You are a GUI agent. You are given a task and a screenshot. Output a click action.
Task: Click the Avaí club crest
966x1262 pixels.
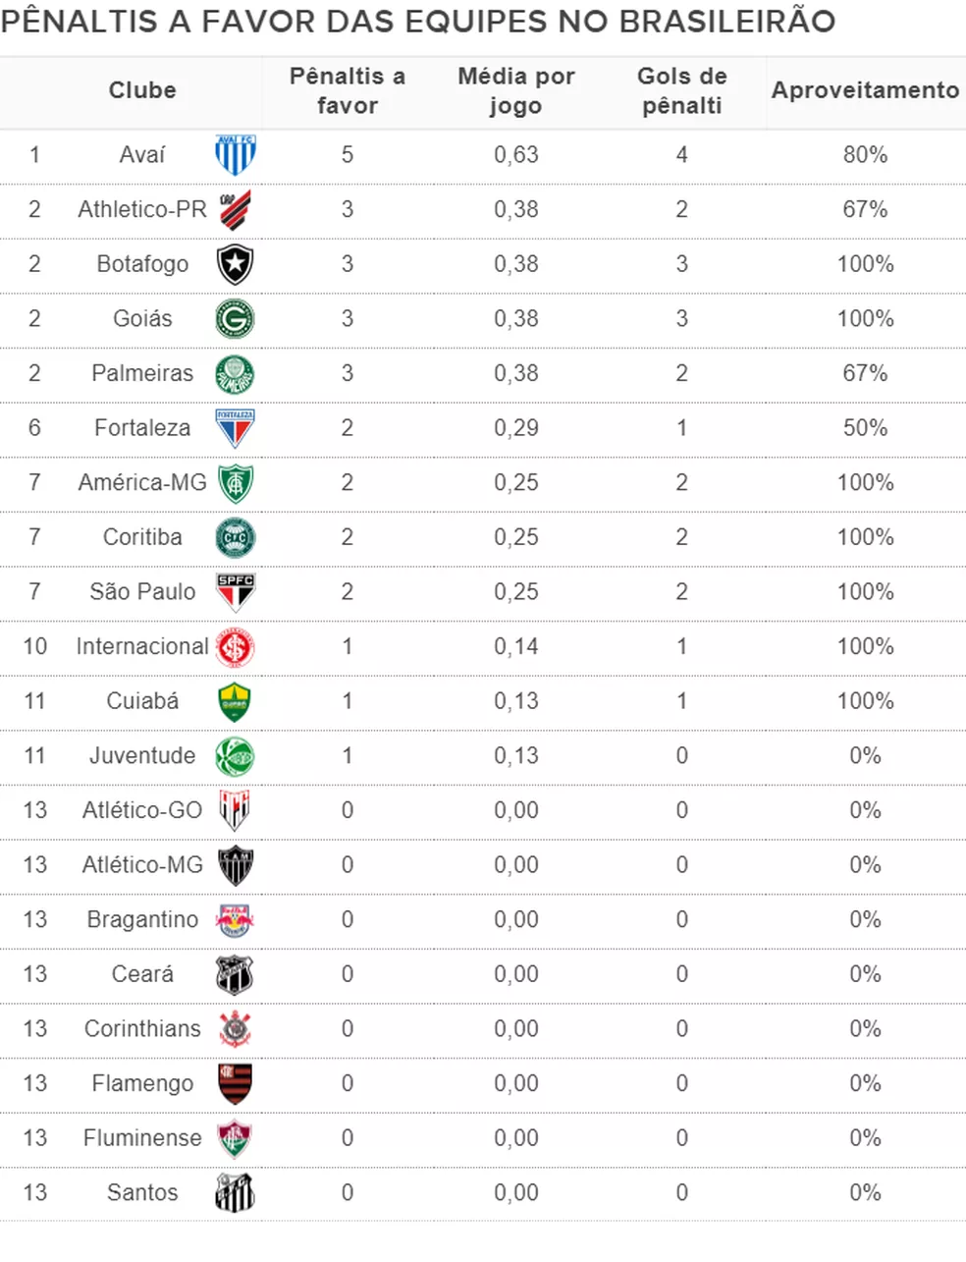(x=236, y=155)
